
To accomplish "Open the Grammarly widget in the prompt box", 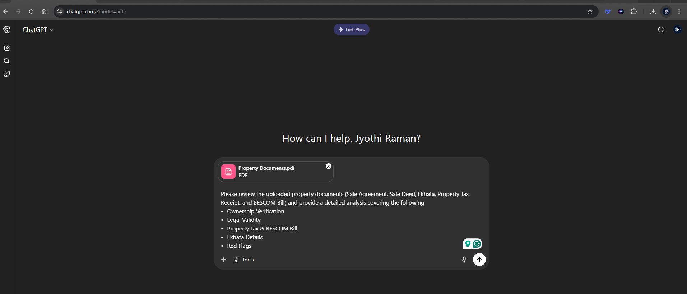I will (477, 244).
